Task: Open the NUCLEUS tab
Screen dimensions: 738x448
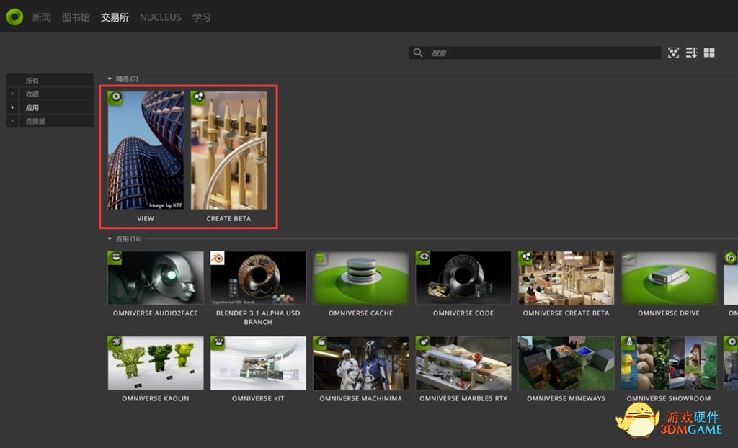Action: click(x=161, y=17)
